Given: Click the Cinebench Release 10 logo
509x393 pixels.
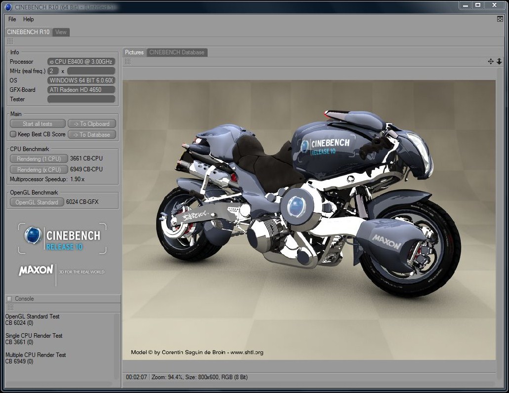Looking at the screenshot, I should click(62, 238).
